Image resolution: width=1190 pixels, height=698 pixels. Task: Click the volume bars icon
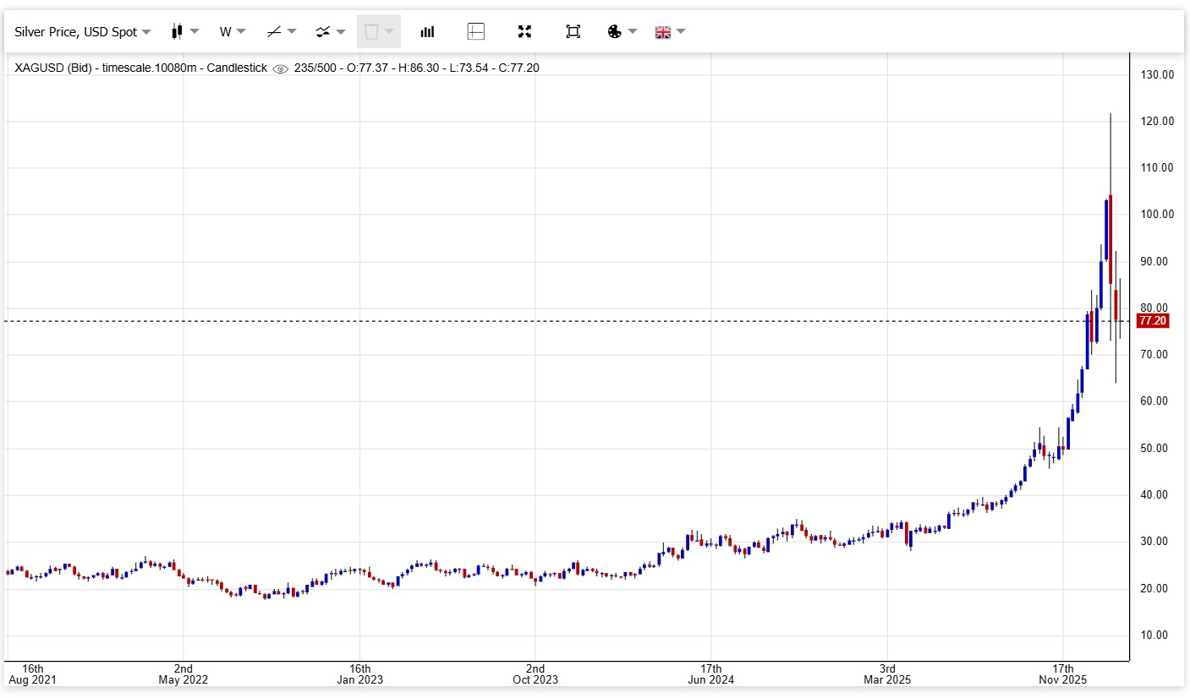pyautogui.click(x=427, y=32)
